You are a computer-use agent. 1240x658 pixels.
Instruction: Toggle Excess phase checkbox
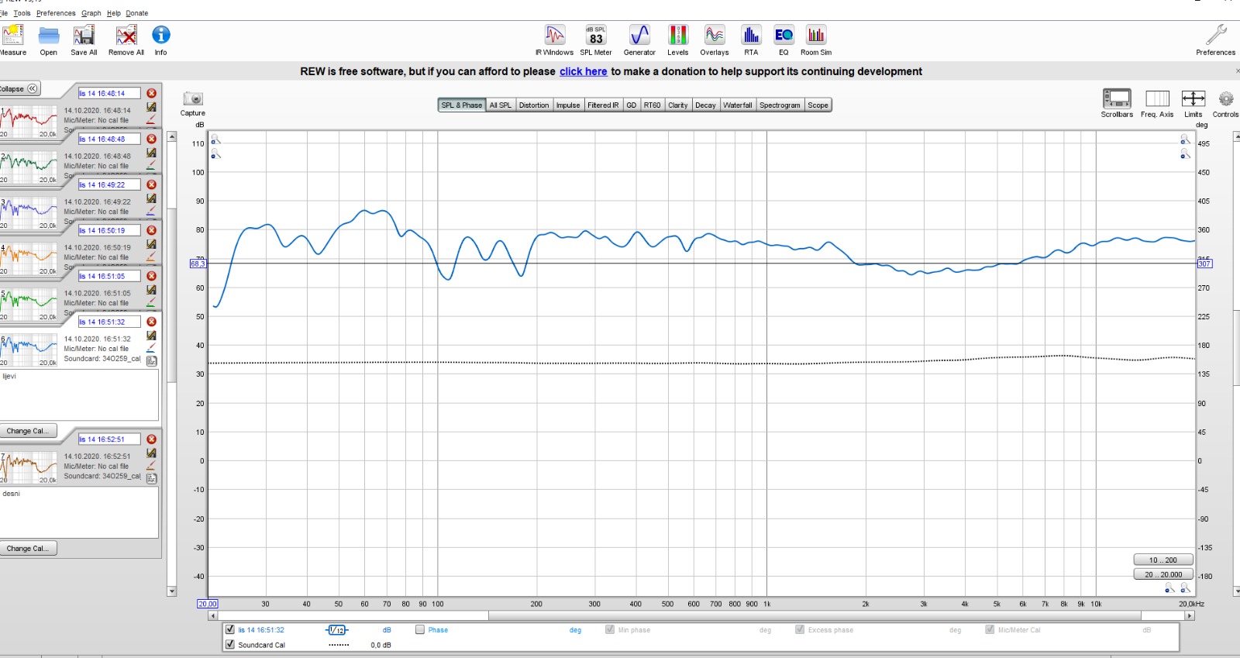click(x=800, y=629)
